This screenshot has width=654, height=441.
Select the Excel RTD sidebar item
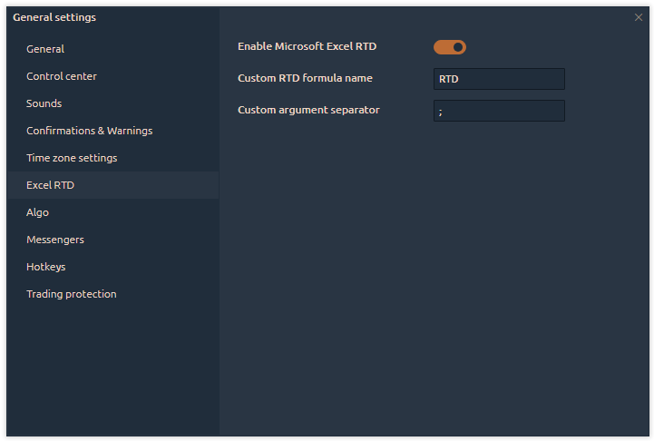coord(50,185)
